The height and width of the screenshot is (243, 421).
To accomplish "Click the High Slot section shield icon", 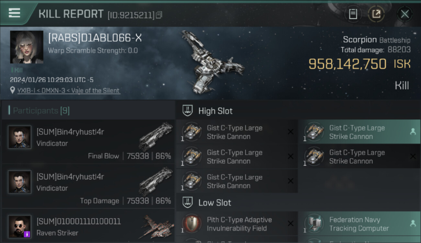I will coord(188,111).
